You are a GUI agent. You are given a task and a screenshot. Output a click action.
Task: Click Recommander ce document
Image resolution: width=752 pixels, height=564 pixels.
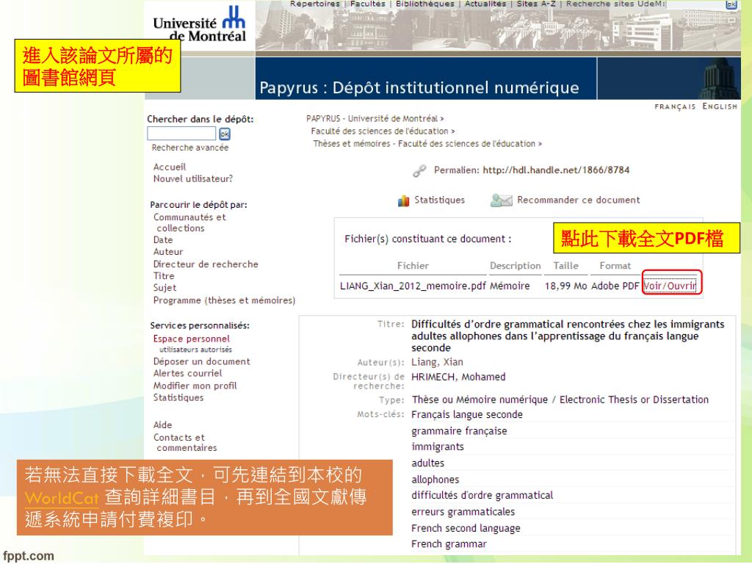point(579,200)
